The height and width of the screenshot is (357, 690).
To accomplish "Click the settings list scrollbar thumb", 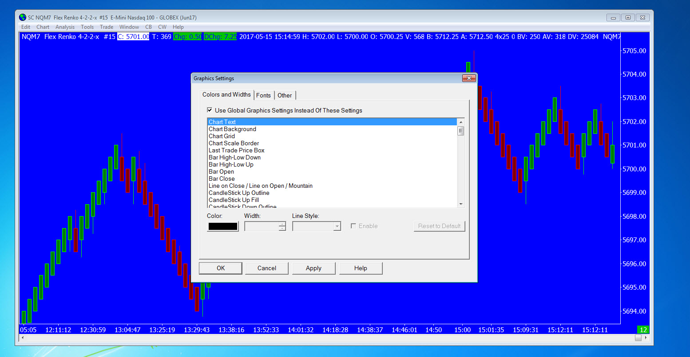I will (461, 131).
